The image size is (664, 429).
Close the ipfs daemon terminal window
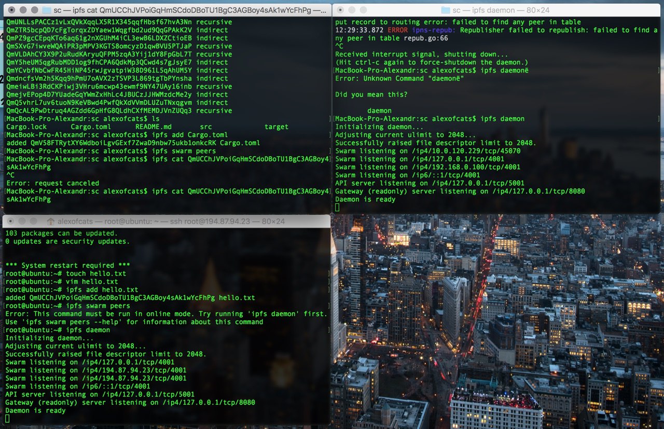[x=341, y=10]
